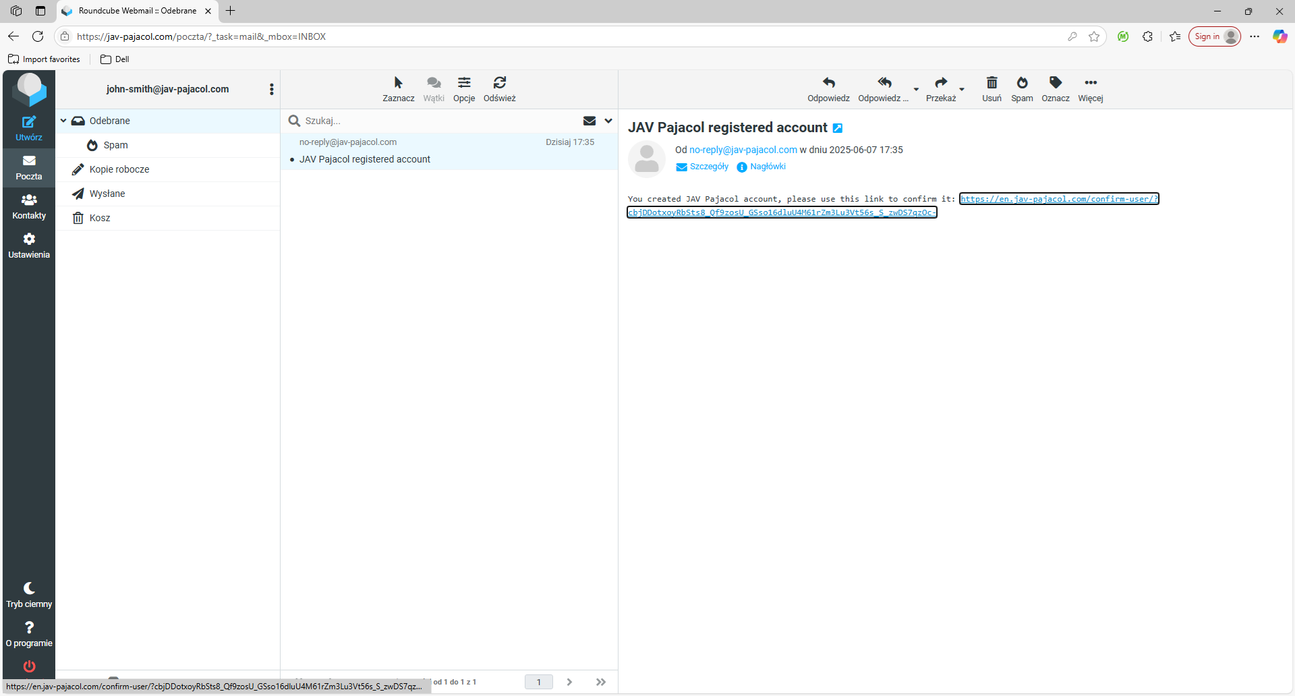This screenshot has height=696, width=1295.
Task: Open the Wysłane sent folder
Action: point(107,194)
